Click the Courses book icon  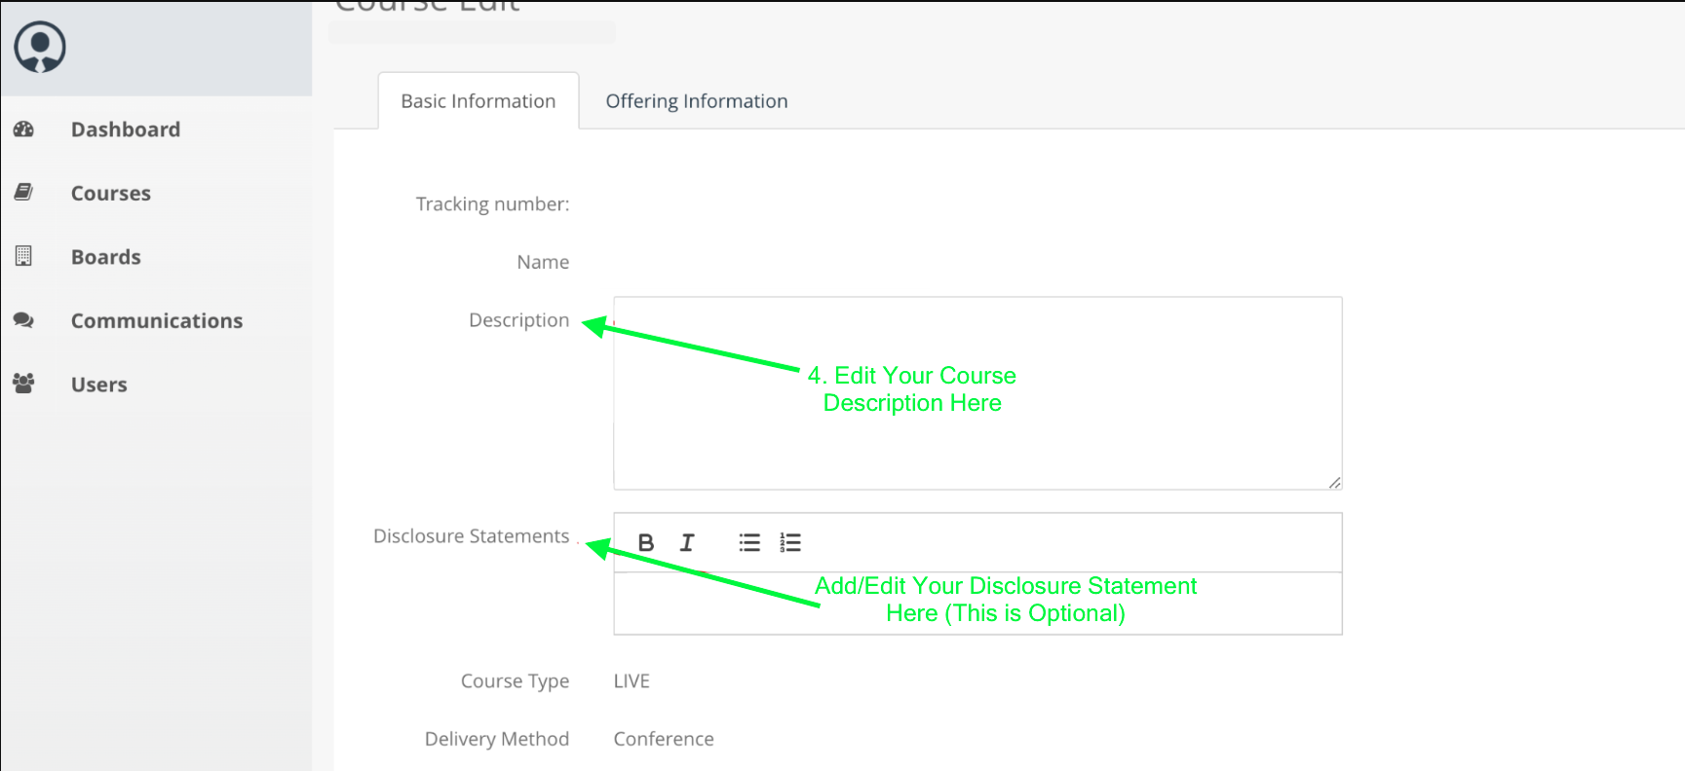click(23, 192)
